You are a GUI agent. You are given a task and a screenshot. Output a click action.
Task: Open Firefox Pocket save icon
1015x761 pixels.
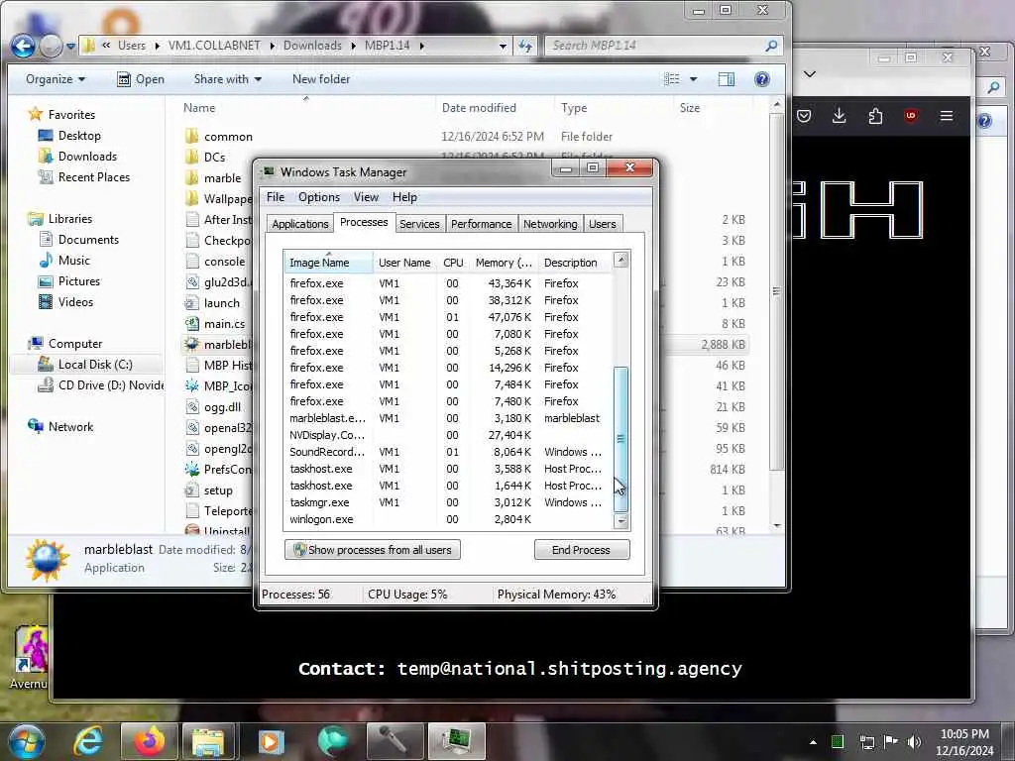pos(804,116)
